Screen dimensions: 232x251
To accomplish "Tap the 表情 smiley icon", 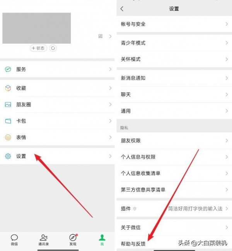I will (8, 137).
